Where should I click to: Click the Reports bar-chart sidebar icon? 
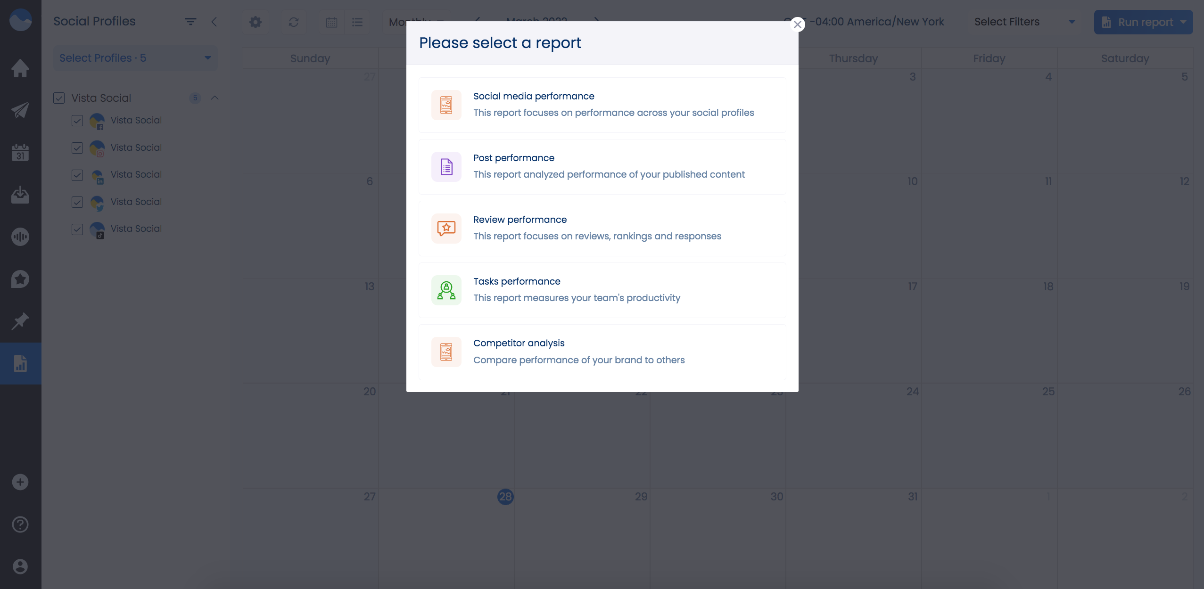click(x=21, y=363)
